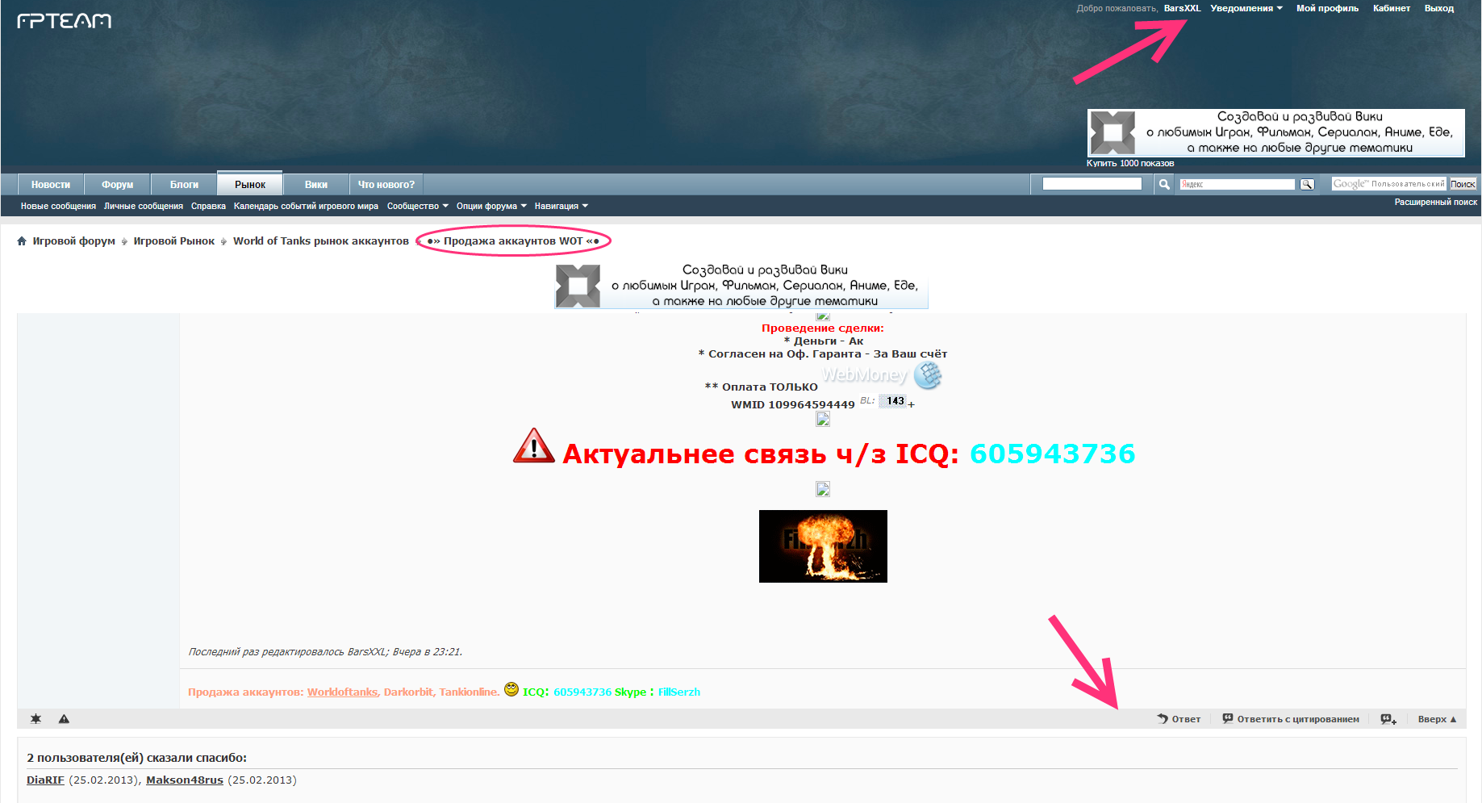Click the forum search magnifier button
Viewport: 1482px width, 803px height.
coord(1164,185)
